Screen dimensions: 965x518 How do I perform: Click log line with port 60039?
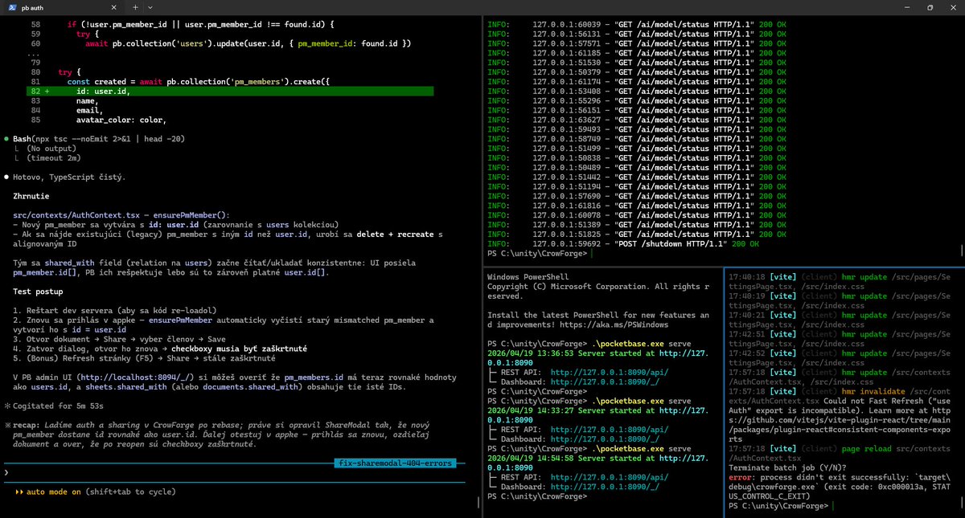click(635, 25)
